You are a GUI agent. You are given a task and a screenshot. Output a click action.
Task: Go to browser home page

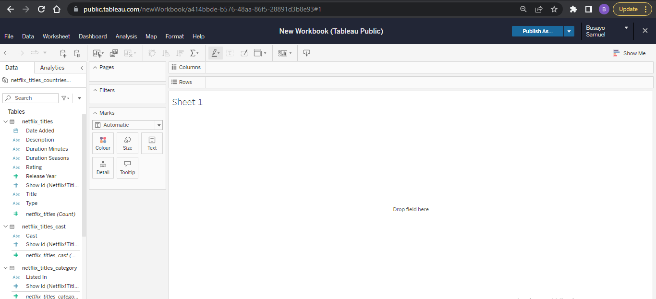coord(57,9)
